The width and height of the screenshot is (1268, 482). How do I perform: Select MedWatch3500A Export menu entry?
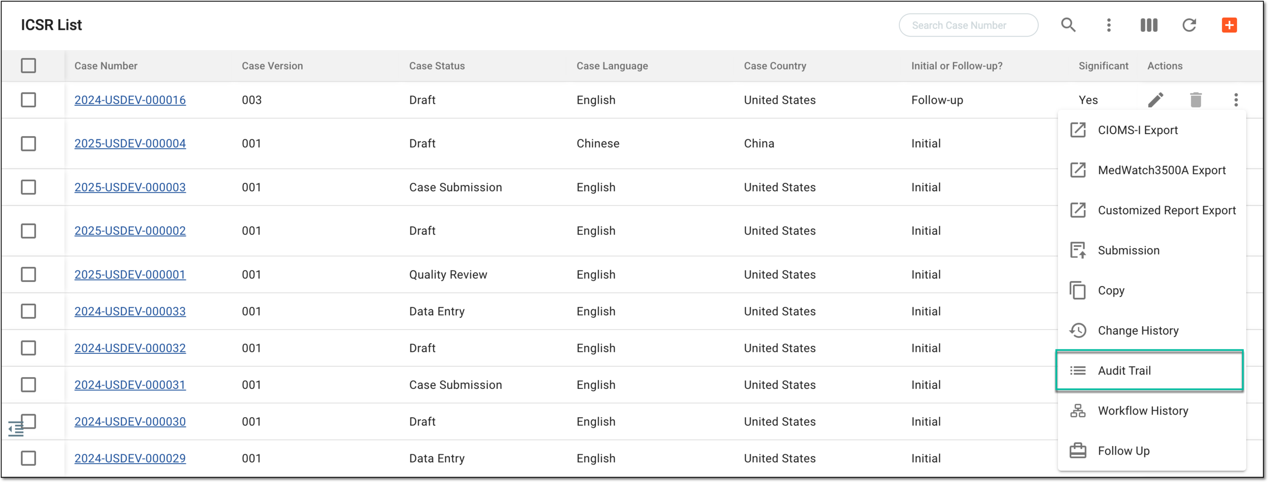1151,170
